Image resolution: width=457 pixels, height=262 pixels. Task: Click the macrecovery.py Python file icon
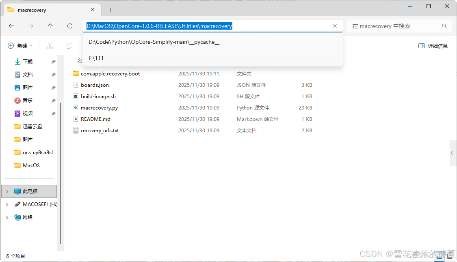[x=76, y=108]
